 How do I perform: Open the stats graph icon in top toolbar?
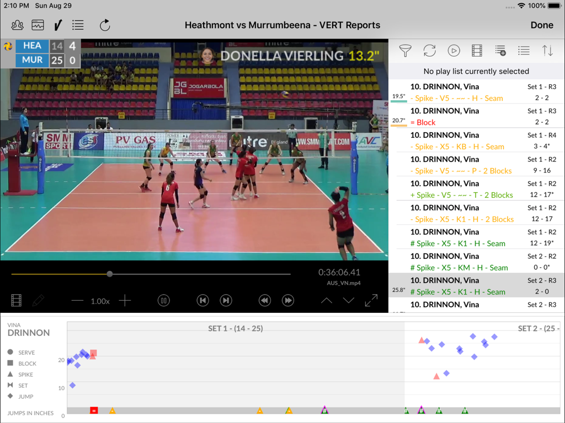click(x=36, y=25)
